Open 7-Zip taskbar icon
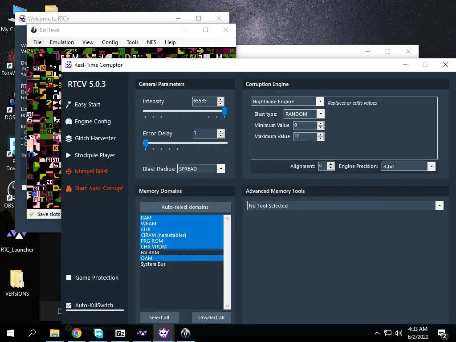The width and height of the screenshot is (456, 342). pyautogui.click(x=120, y=333)
